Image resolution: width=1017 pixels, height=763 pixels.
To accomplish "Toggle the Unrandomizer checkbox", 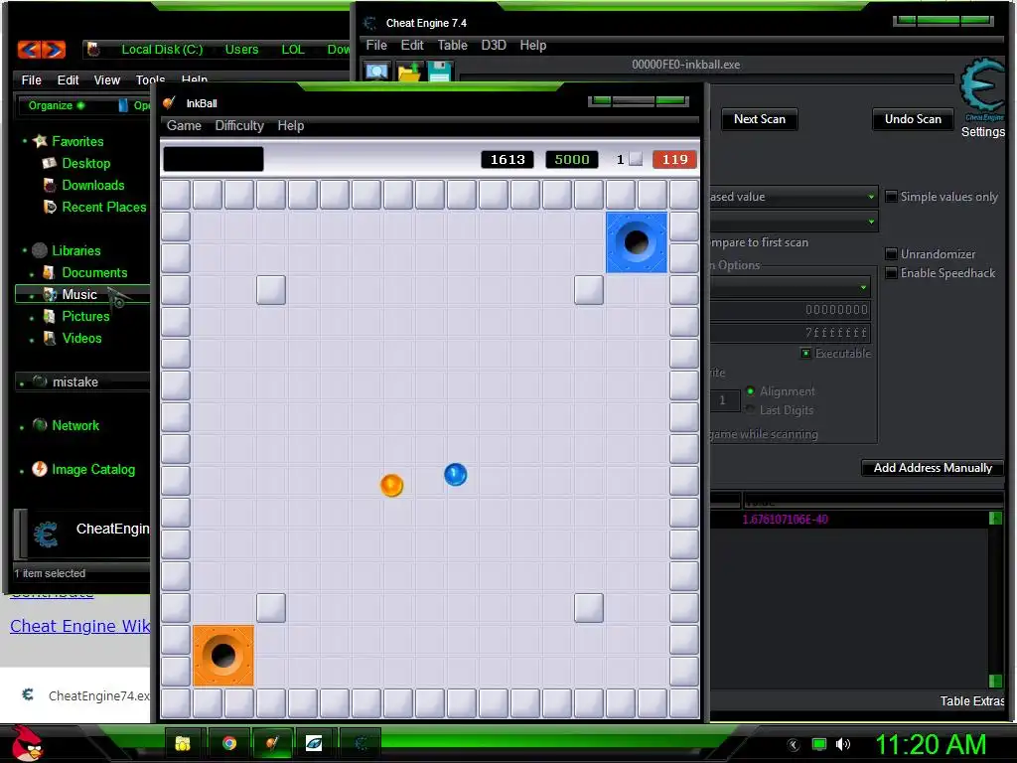I will tap(892, 253).
